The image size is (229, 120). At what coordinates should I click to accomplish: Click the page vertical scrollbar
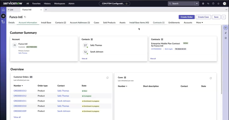pyautogui.click(x=222, y=60)
